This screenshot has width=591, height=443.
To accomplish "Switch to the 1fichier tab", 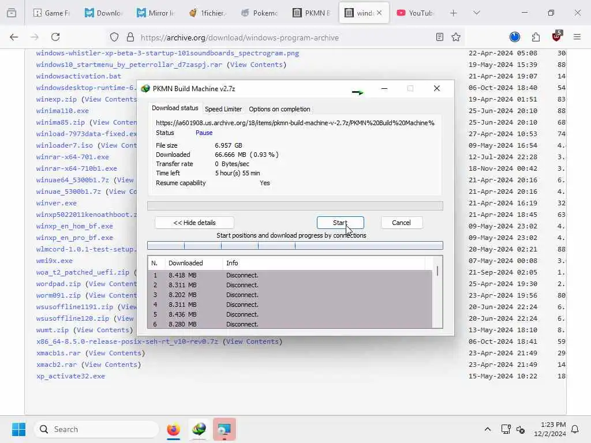I will tap(207, 13).
